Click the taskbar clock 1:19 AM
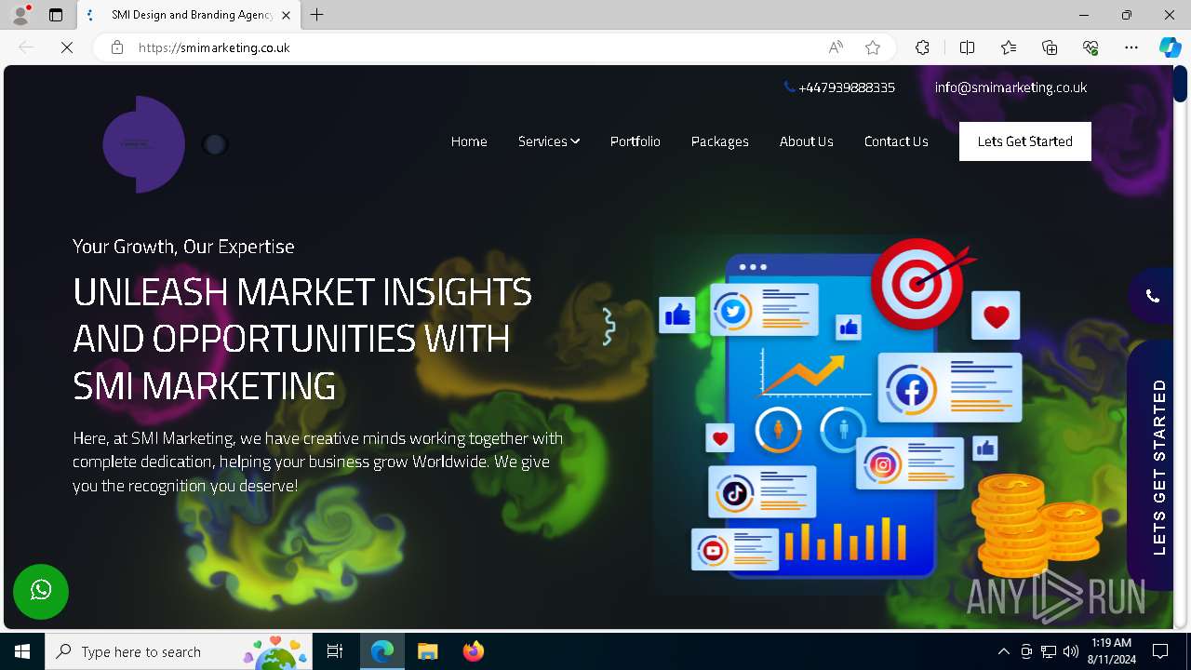 coord(1111,651)
